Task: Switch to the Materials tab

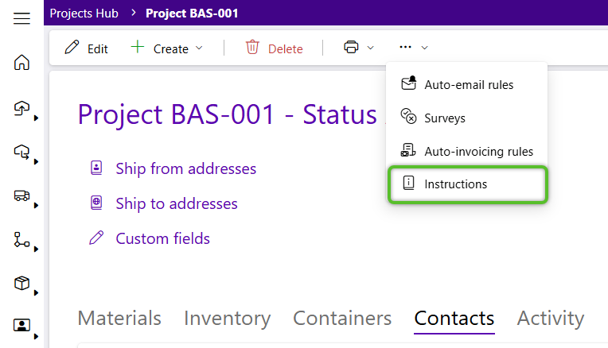Action: pyautogui.click(x=119, y=318)
